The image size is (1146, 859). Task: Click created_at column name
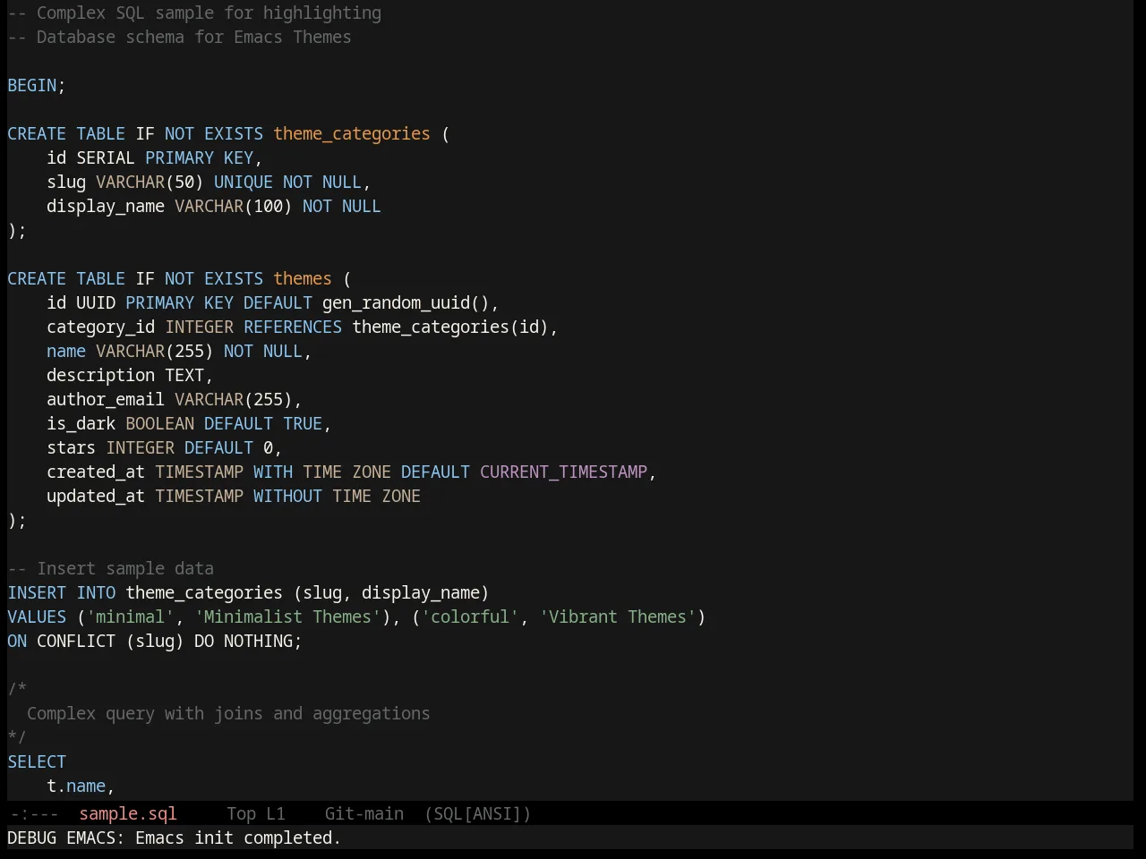[96, 472]
